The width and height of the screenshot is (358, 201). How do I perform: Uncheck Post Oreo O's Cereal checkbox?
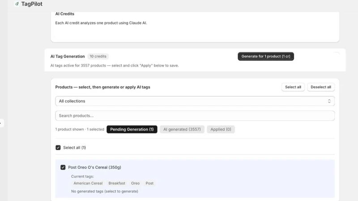(63, 167)
